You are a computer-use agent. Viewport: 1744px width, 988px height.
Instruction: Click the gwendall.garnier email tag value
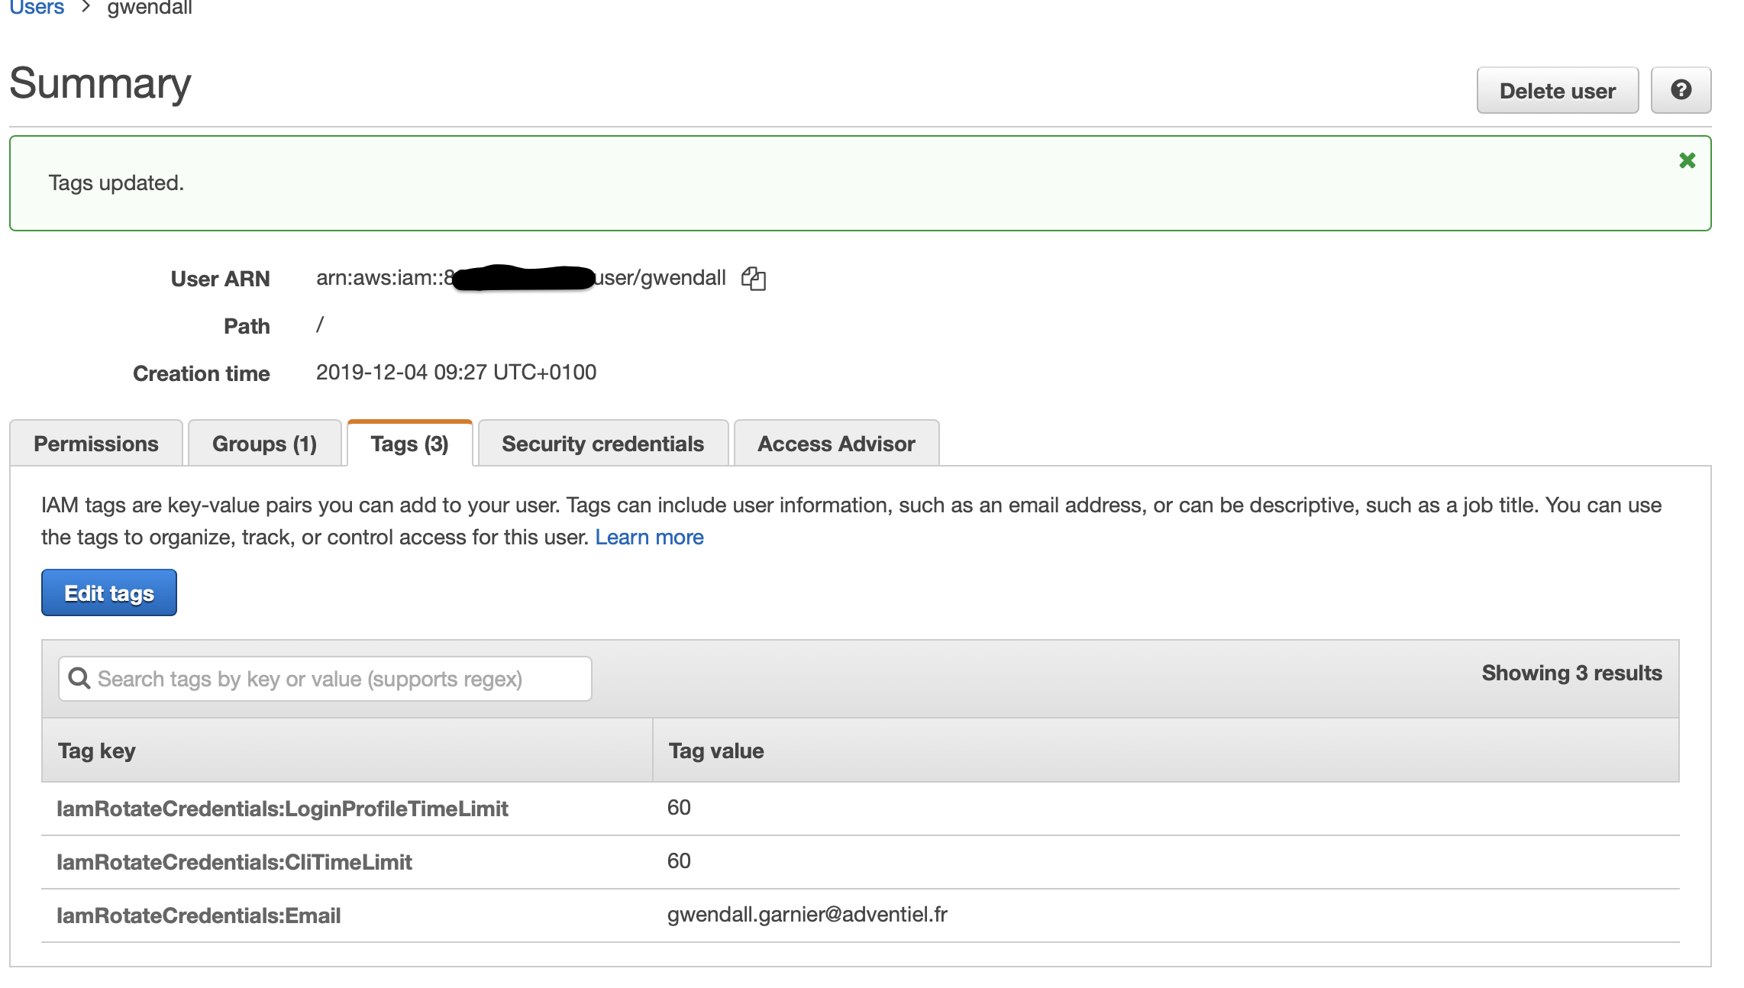point(807,915)
